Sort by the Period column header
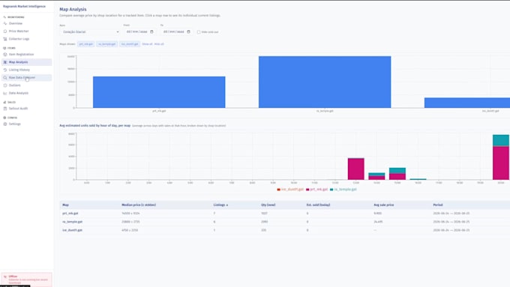 tap(438, 205)
